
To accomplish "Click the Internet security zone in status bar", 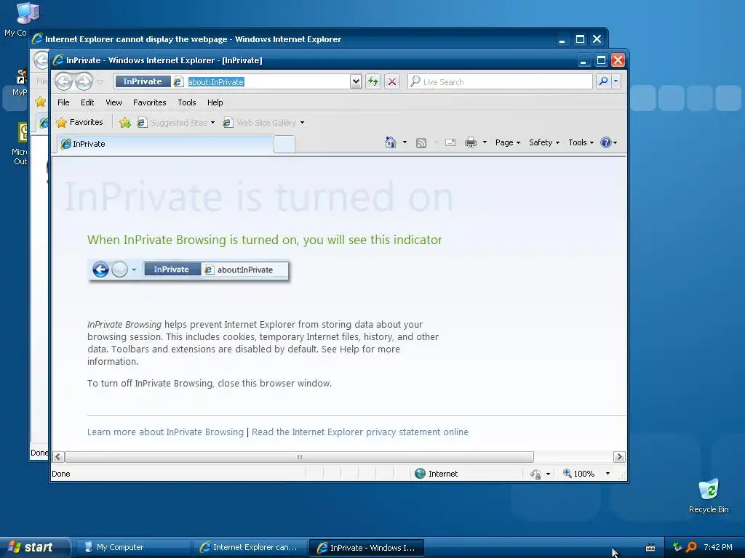I will (437, 474).
